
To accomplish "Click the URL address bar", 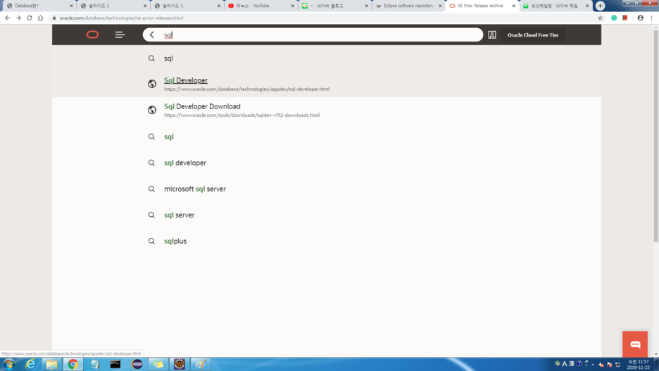I will pos(324,18).
